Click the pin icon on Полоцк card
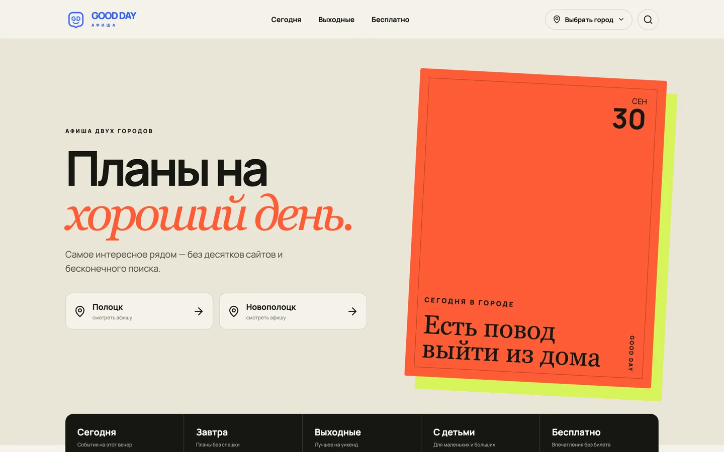Image resolution: width=724 pixels, height=452 pixels. 80,311
